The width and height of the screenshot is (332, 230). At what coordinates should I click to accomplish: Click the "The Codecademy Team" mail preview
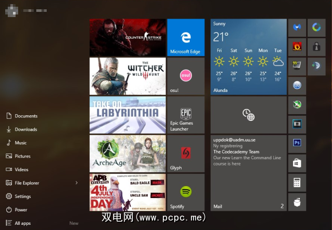coord(237,152)
